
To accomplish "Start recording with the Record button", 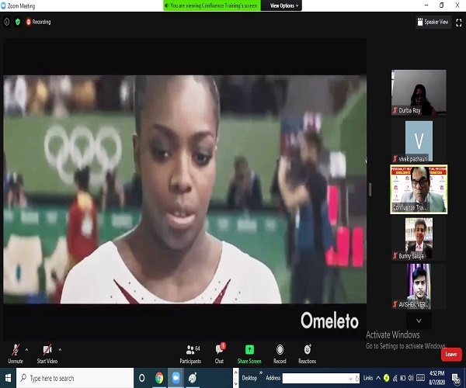I will (x=280, y=354).
